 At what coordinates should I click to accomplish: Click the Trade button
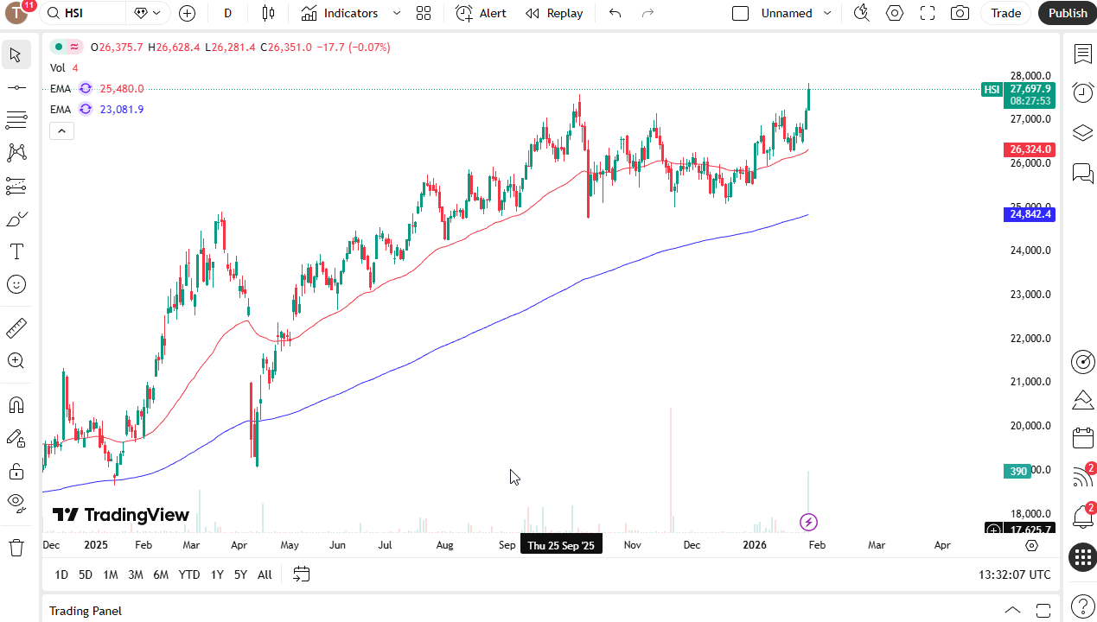coord(1005,13)
